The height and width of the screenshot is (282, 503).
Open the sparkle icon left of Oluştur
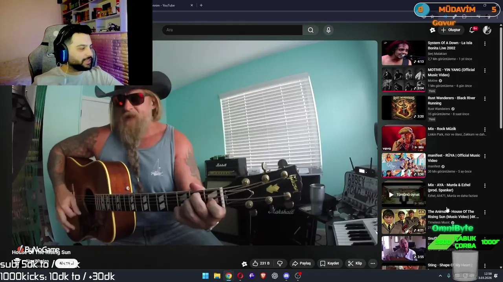[432, 30]
